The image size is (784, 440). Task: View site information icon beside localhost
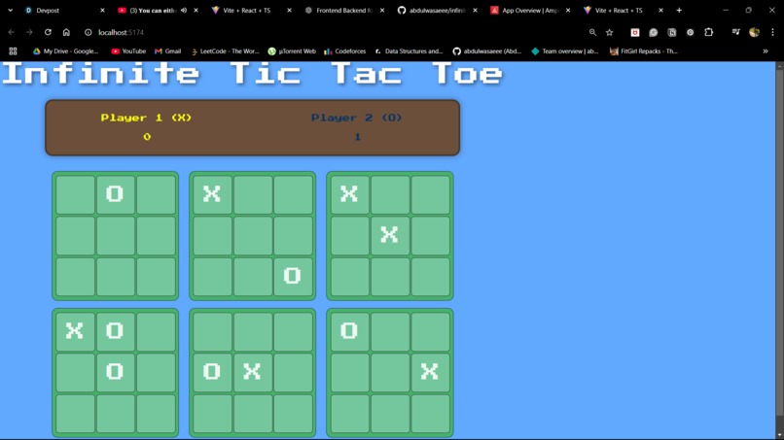[88, 32]
